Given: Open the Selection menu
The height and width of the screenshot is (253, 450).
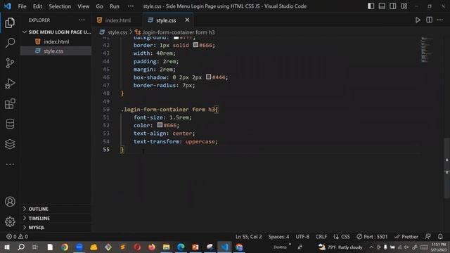Looking at the screenshot, I should [60, 6].
